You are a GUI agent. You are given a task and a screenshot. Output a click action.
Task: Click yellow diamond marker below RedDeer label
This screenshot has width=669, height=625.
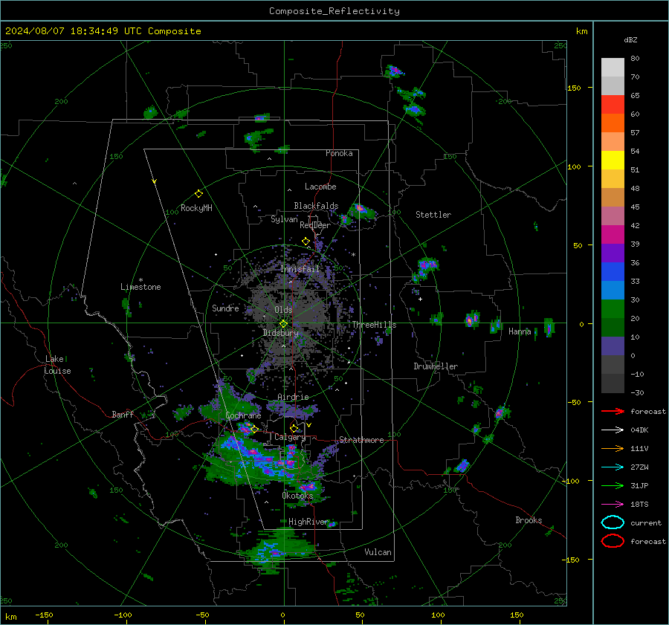tap(306, 242)
